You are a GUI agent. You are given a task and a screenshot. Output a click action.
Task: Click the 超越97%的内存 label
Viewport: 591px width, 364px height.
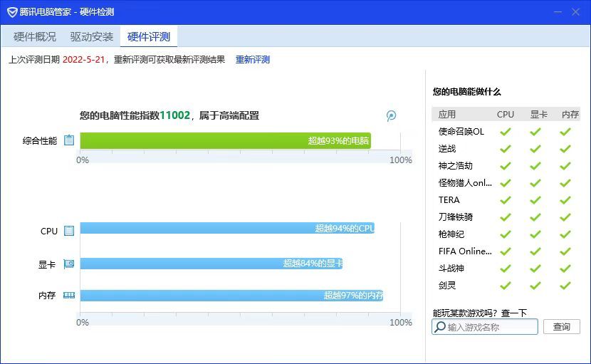[353, 296]
